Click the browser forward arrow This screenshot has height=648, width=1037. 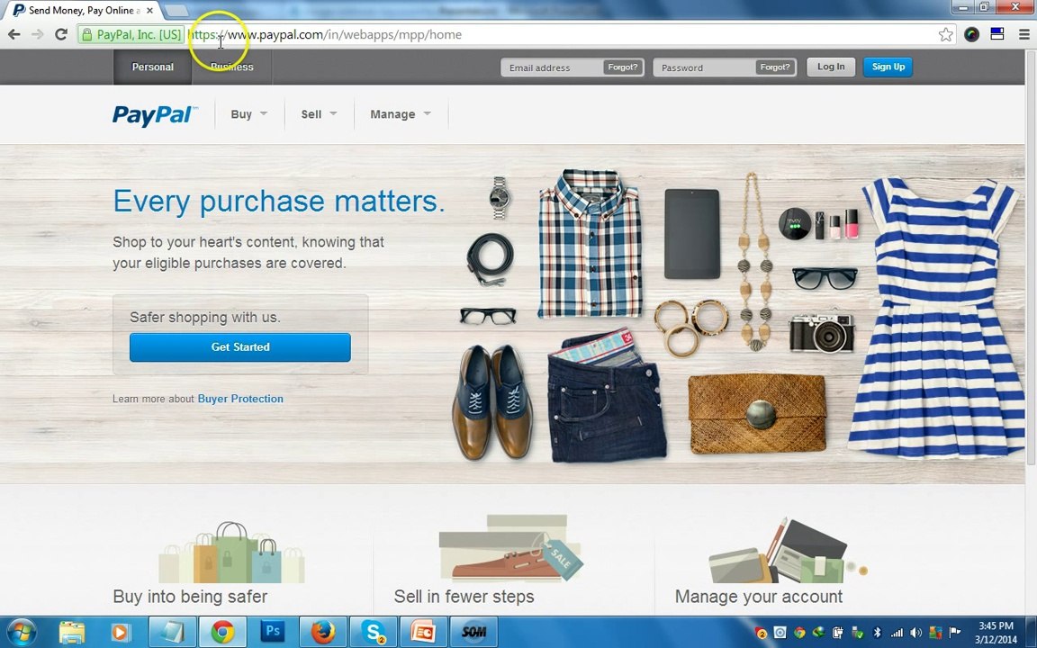(38, 34)
